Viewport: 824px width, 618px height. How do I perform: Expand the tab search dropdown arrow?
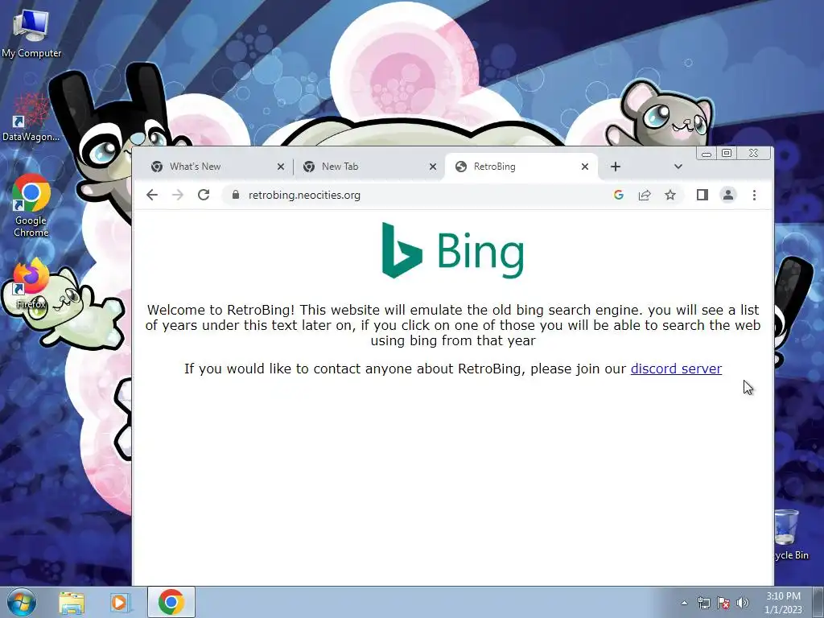click(678, 167)
